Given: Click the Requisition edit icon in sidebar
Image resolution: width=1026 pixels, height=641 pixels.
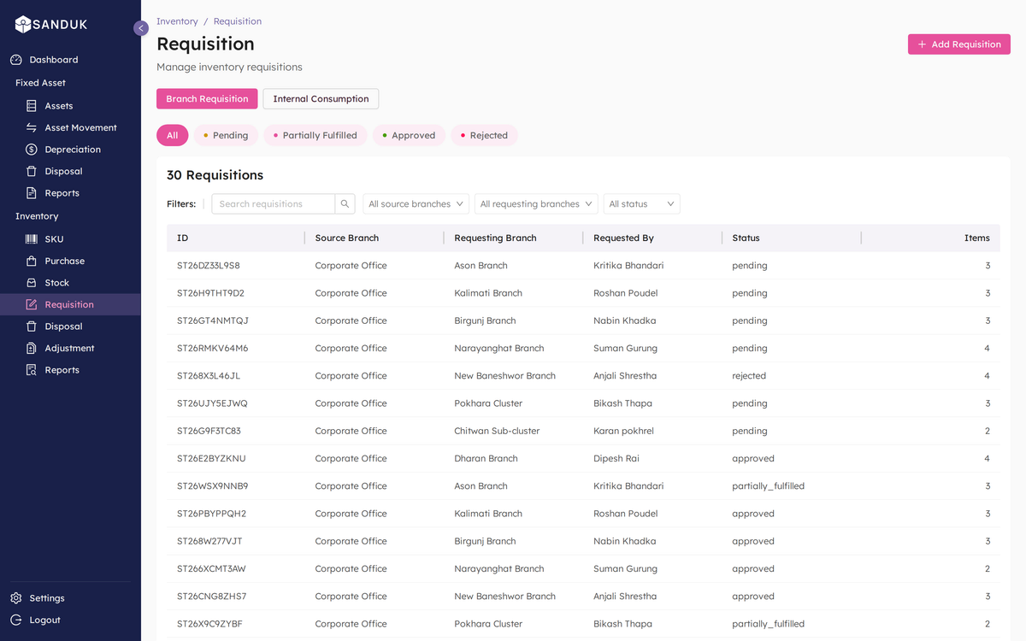Looking at the screenshot, I should tap(32, 304).
